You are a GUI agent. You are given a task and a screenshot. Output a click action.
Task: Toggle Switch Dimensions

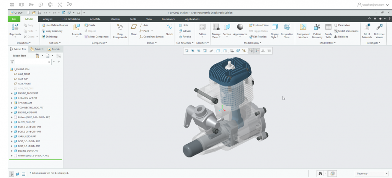tap(346, 31)
